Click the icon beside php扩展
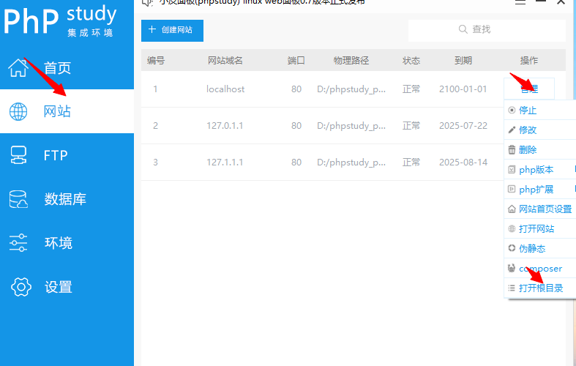The image size is (576, 366). tap(512, 189)
